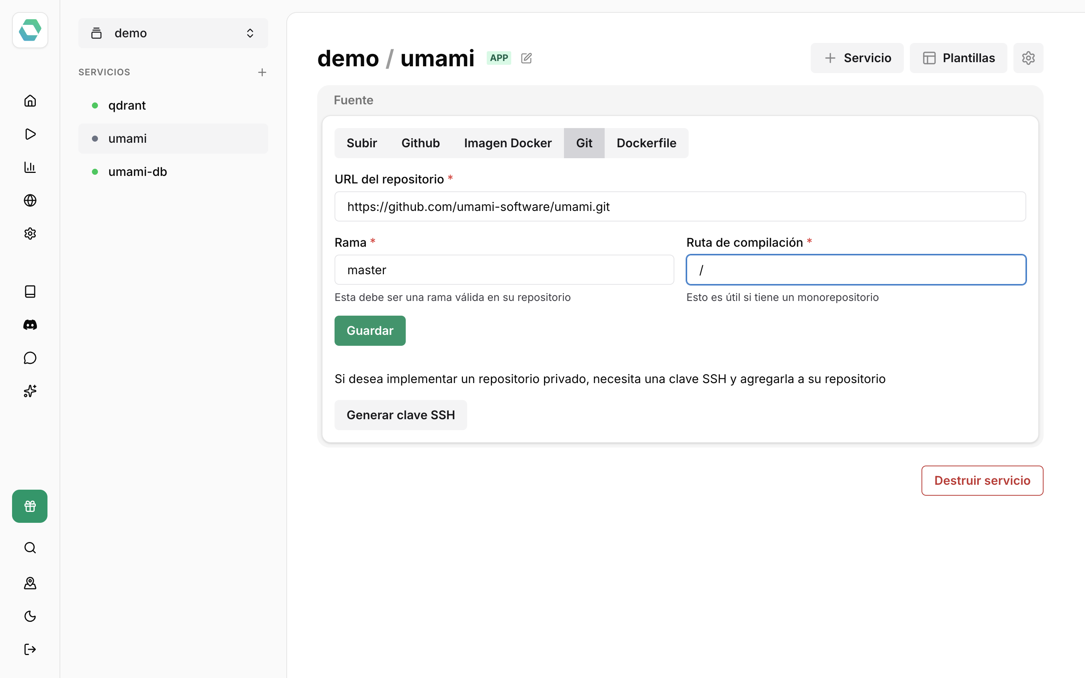1085x678 pixels.
Task: Click the green gift icon button
Action: tap(30, 506)
